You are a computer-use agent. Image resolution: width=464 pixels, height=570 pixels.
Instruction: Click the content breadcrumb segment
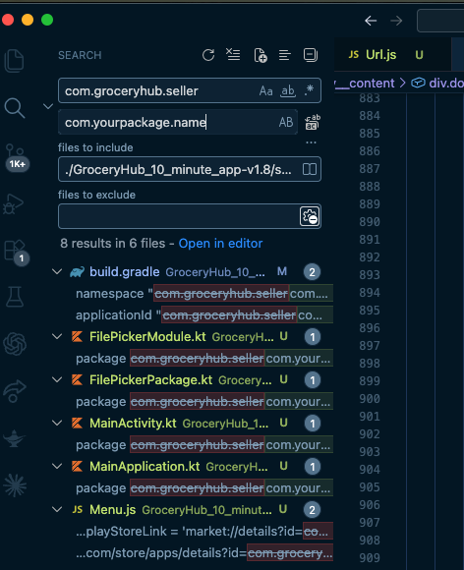point(365,84)
